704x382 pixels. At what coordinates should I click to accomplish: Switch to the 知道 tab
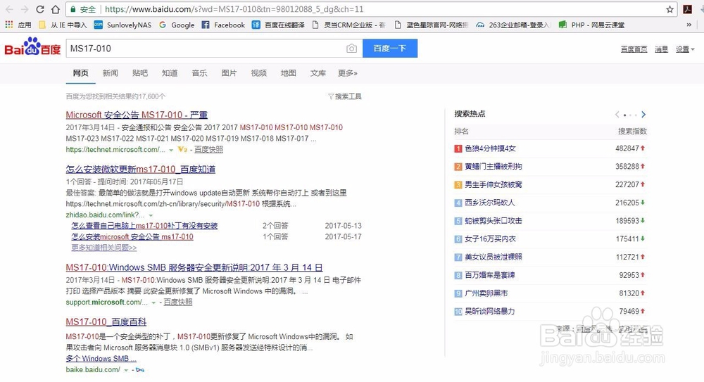coord(170,72)
